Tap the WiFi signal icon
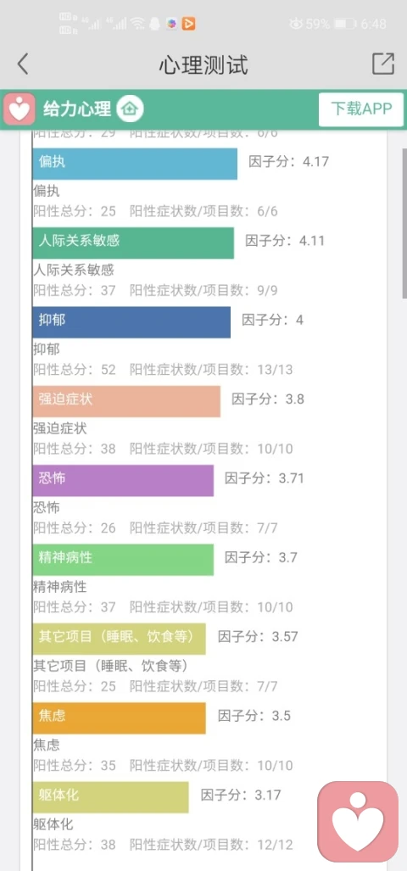 (138, 24)
